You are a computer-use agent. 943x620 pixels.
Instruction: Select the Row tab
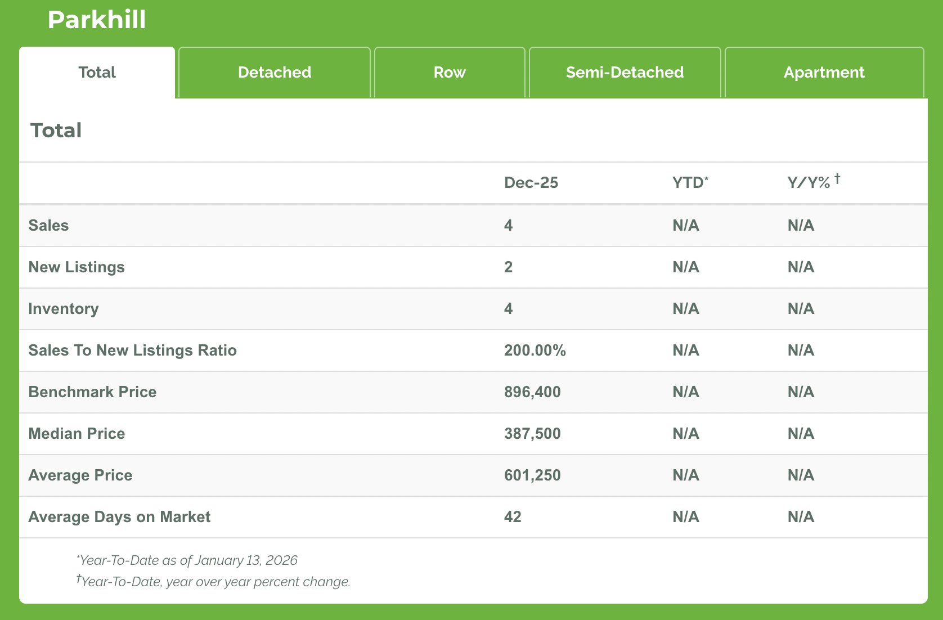[450, 73]
